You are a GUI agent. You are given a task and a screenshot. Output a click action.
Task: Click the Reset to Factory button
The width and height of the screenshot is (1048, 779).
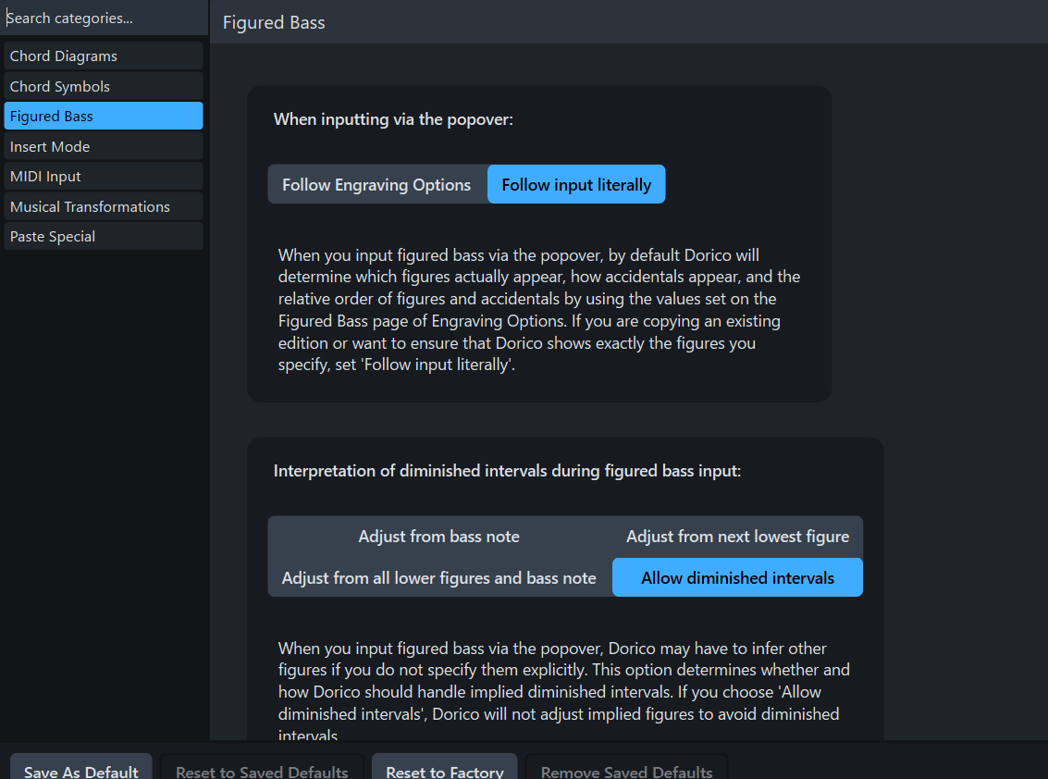445,770
